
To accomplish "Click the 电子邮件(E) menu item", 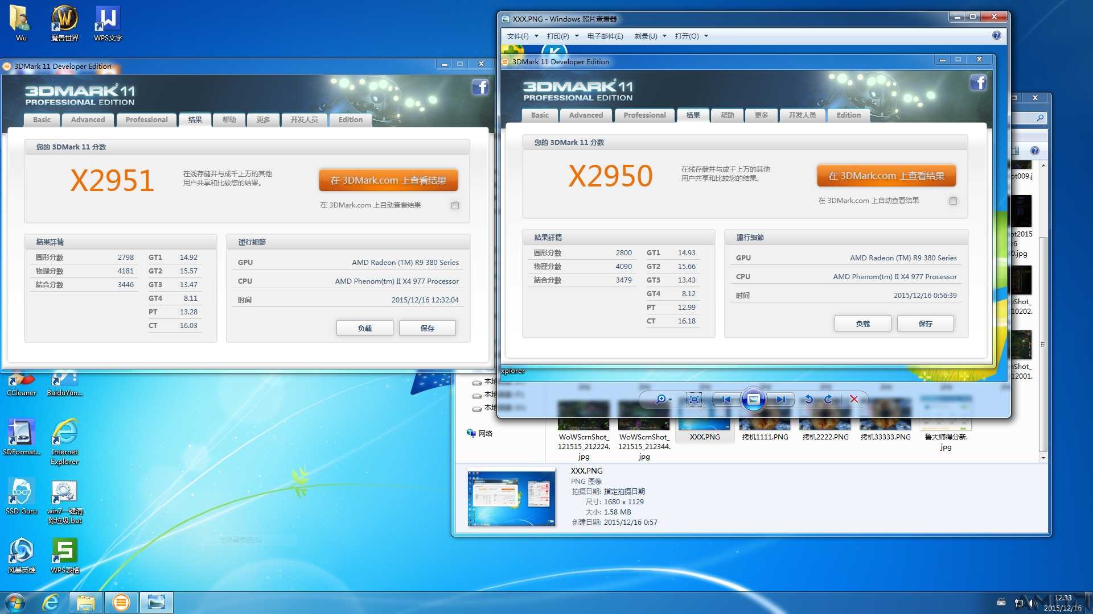I will tap(605, 36).
